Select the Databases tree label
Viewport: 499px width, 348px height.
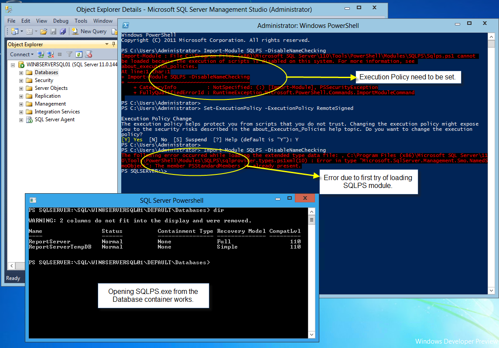47,72
